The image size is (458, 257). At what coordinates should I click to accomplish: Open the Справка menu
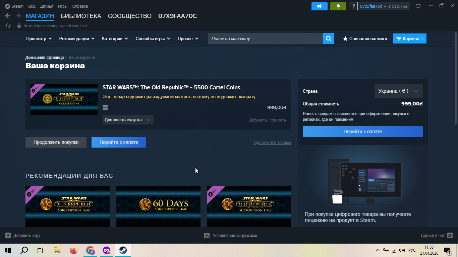80,6
